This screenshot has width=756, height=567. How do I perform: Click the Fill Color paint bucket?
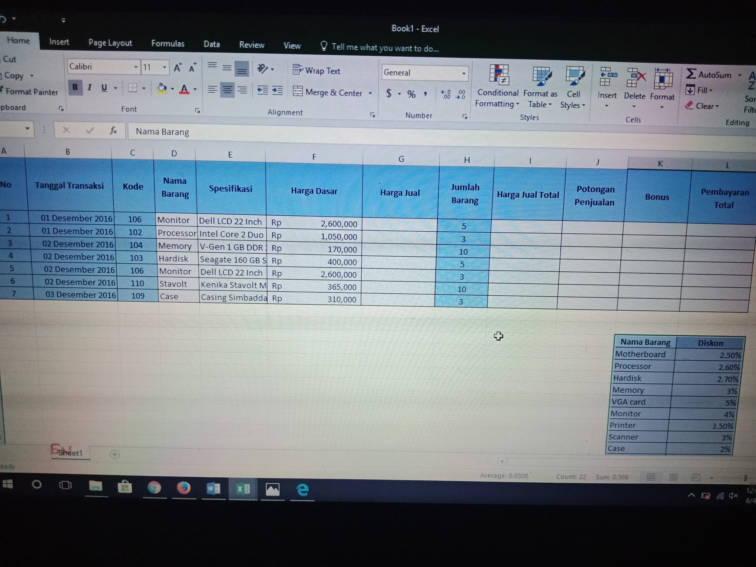(x=162, y=89)
